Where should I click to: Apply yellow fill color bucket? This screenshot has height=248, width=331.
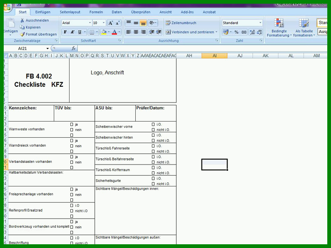pos(104,32)
